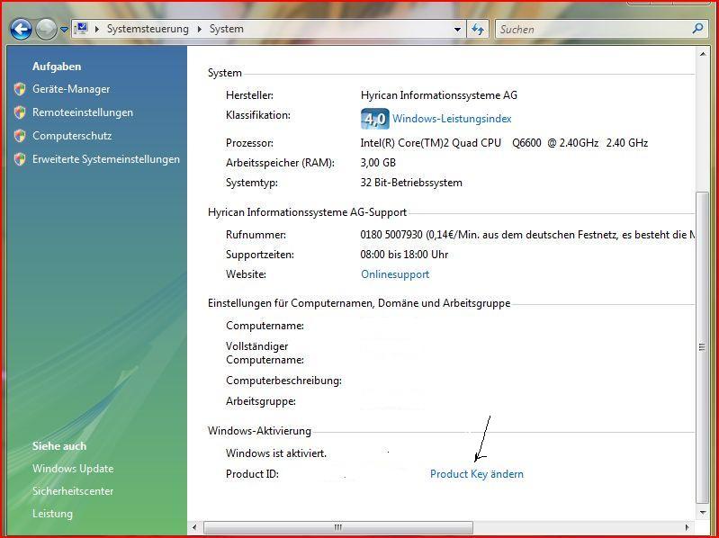Image resolution: width=719 pixels, height=538 pixels.
Task: Click the 4,0 performance rating badge
Action: click(x=375, y=119)
